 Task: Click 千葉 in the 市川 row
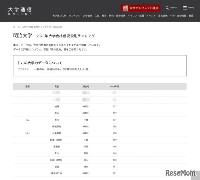tap(86, 120)
